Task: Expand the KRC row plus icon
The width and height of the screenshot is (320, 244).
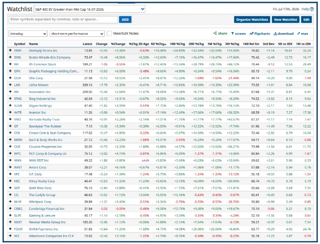Action: (10, 181)
